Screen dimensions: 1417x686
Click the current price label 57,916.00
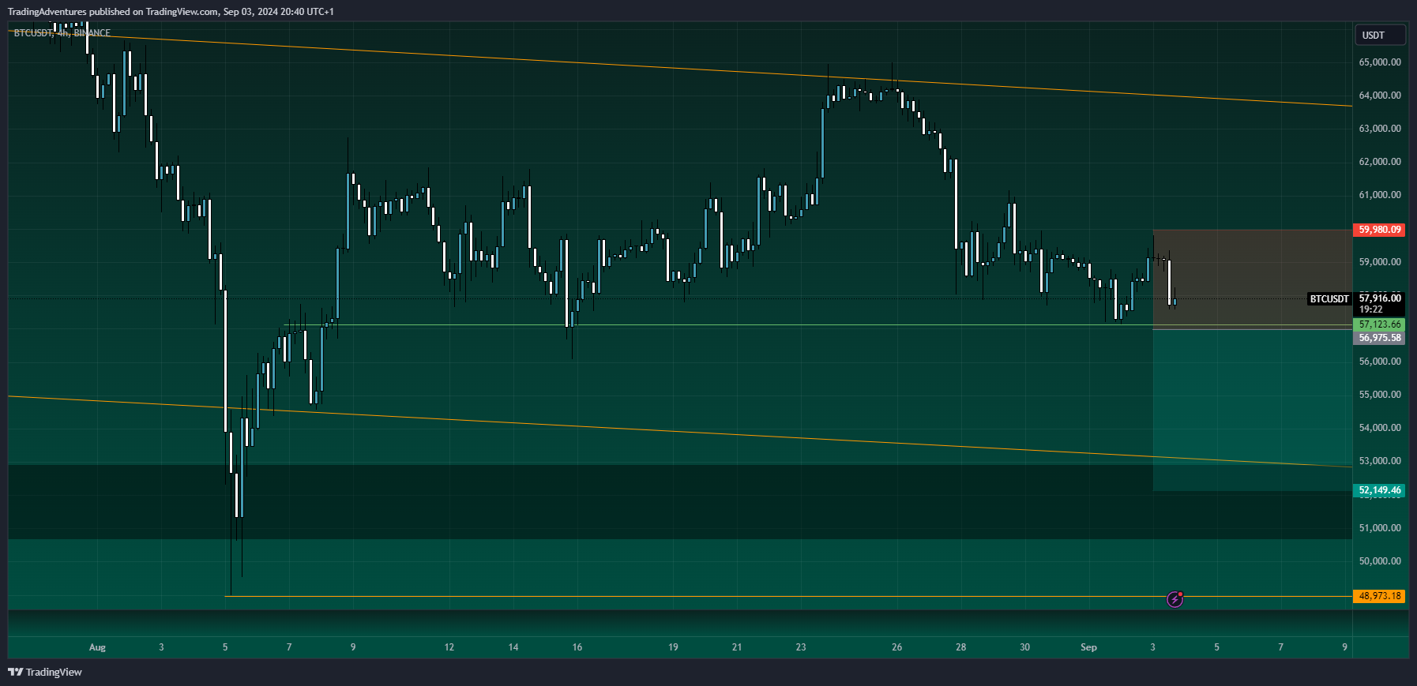(1380, 298)
